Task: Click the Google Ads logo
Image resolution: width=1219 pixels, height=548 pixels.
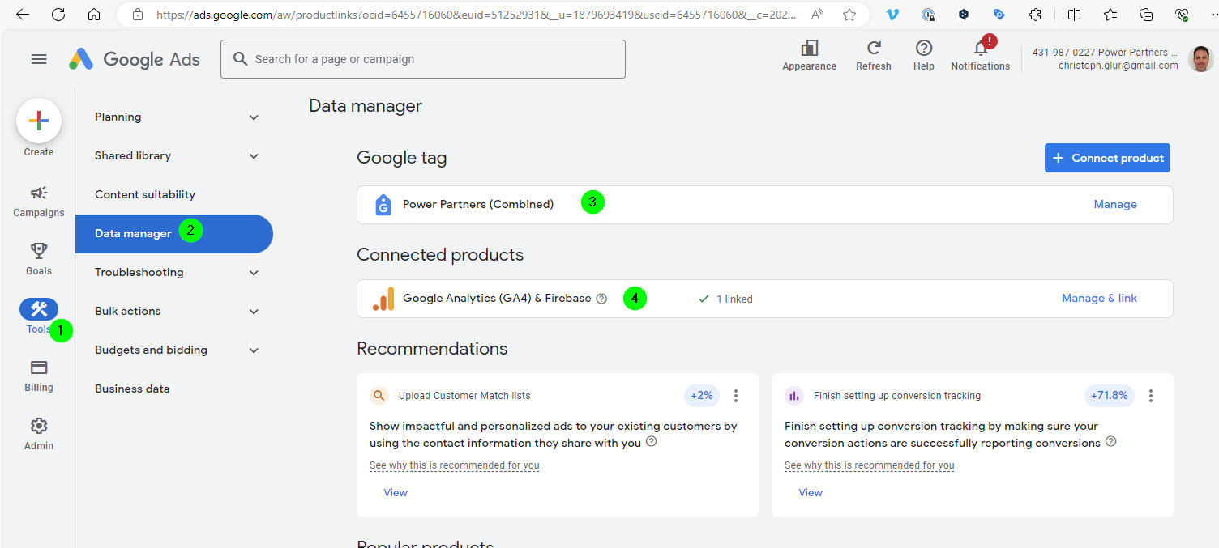Action: pyautogui.click(x=134, y=59)
